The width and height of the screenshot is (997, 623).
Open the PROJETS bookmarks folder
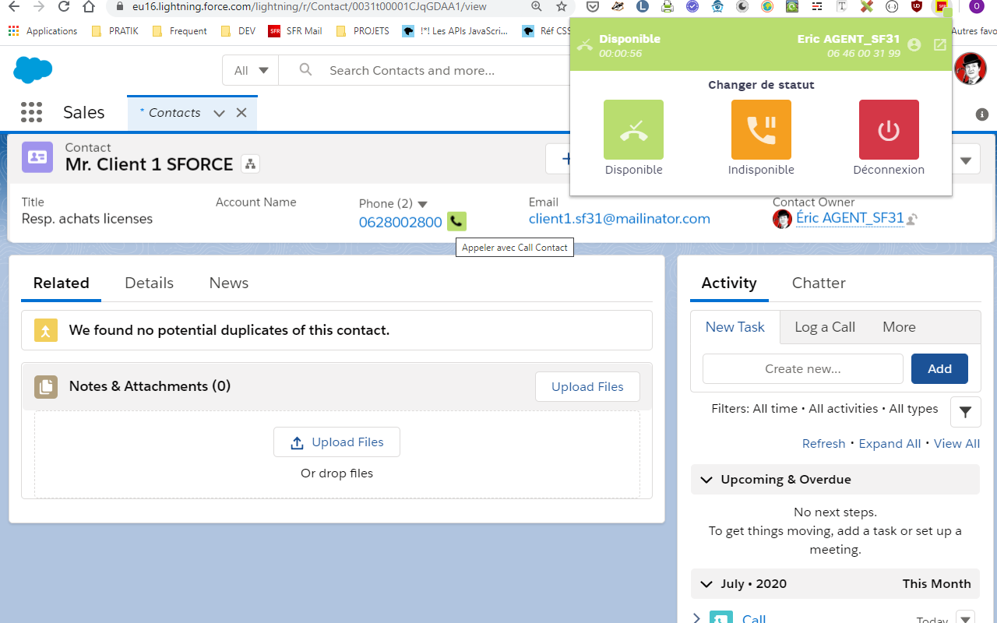(x=362, y=31)
